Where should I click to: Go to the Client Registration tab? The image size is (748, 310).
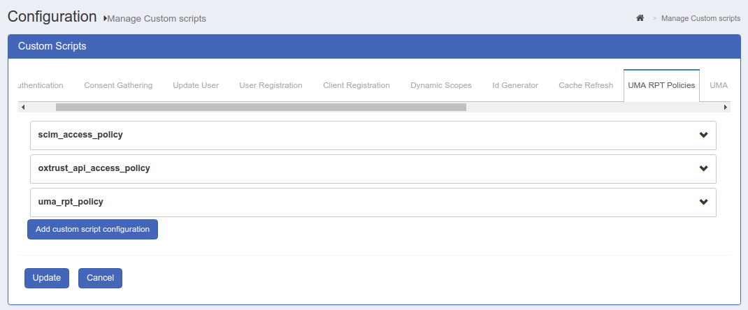(x=357, y=85)
